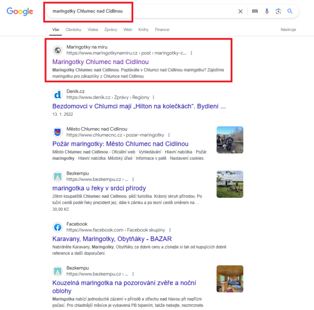Screen dimensions: 314x310
Task: Click the maringotkynamiru.cz URL breadcrumb
Action: tap(127, 53)
